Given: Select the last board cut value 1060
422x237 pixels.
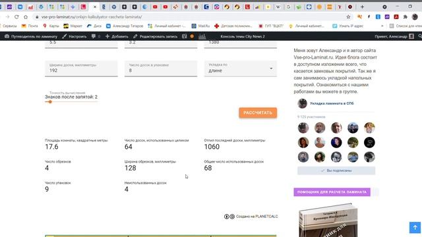Looking at the screenshot, I should pos(212,147).
